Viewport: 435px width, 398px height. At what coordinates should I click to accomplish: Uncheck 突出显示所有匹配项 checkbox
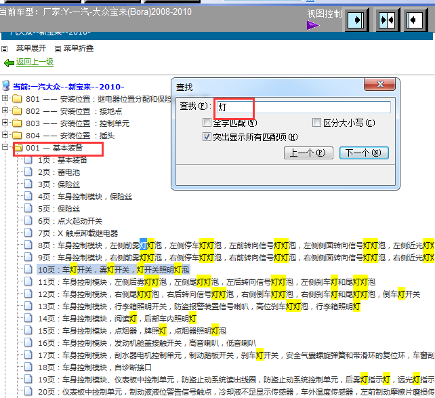pyautogui.click(x=207, y=137)
